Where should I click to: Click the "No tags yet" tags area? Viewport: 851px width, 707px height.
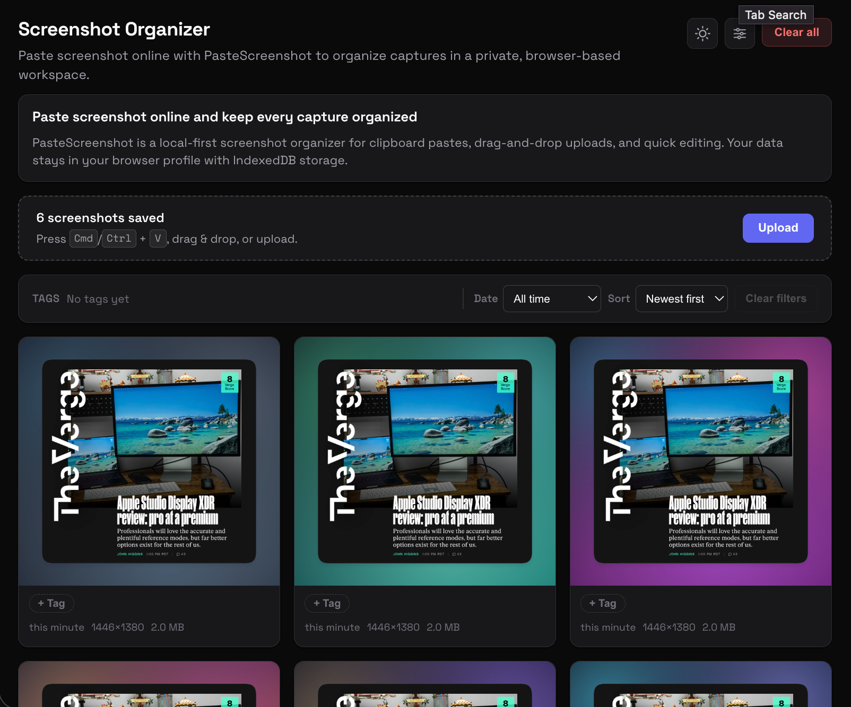point(98,298)
